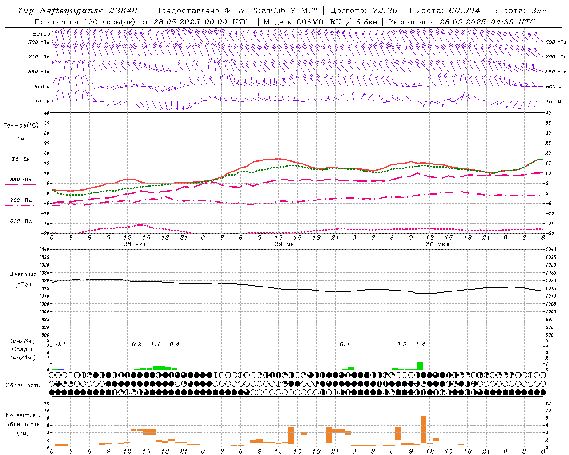The image size is (569, 455).
Task: Click the Td 2м dew point legend label
Action: point(21,159)
